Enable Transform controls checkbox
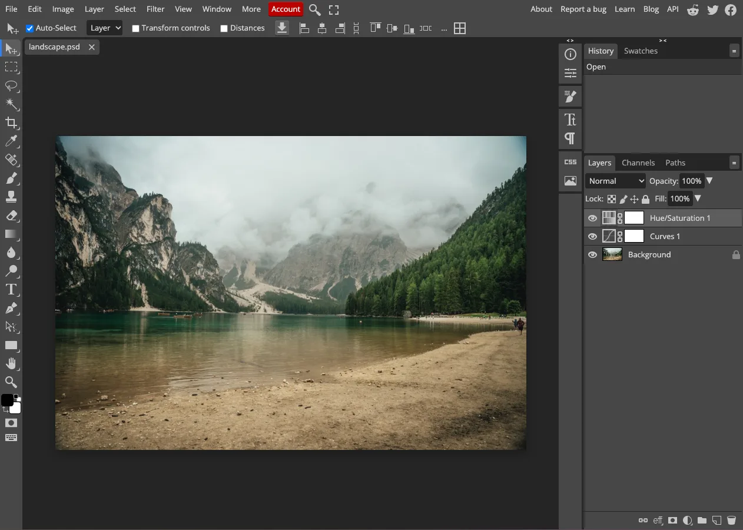This screenshot has height=530, width=743. point(135,28)
